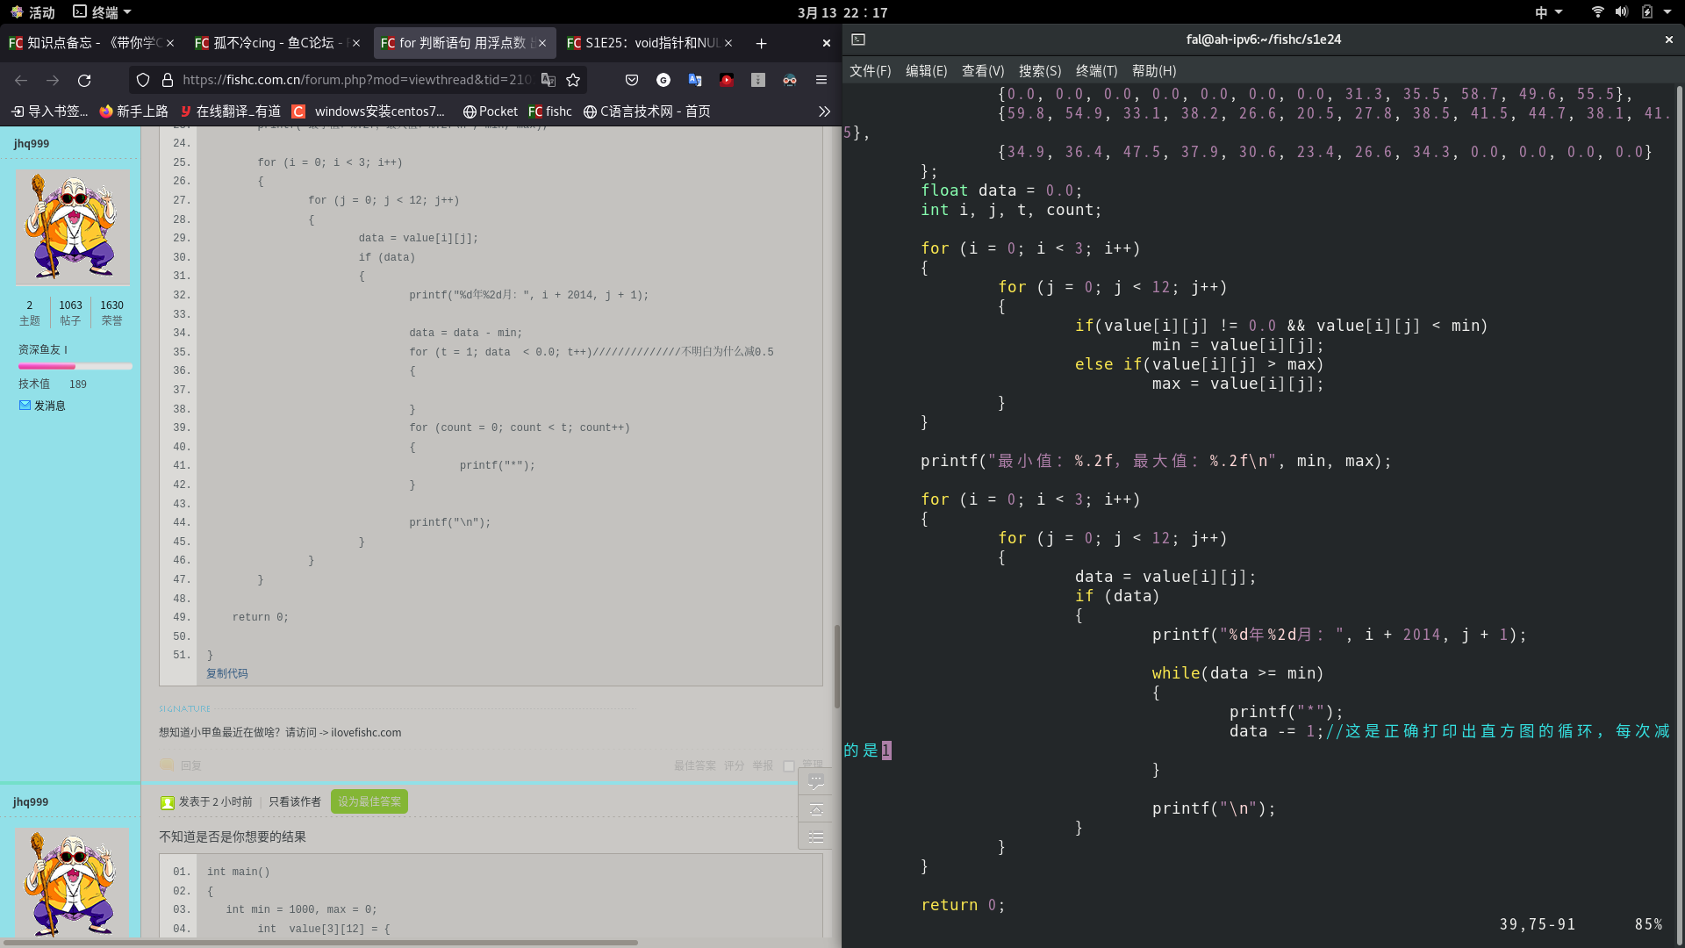Click the horizontal scrollbar at page bottom
Viewport: 1685px width, 948px height.
319,943
